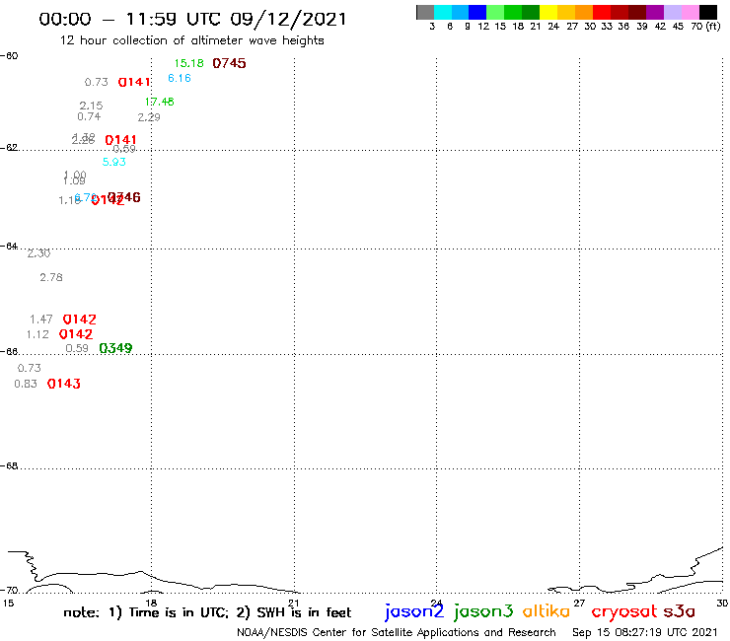Click the -64 latitude axis label
The width and height of the screenshot is (730, 641).
(x=9, y=246)
